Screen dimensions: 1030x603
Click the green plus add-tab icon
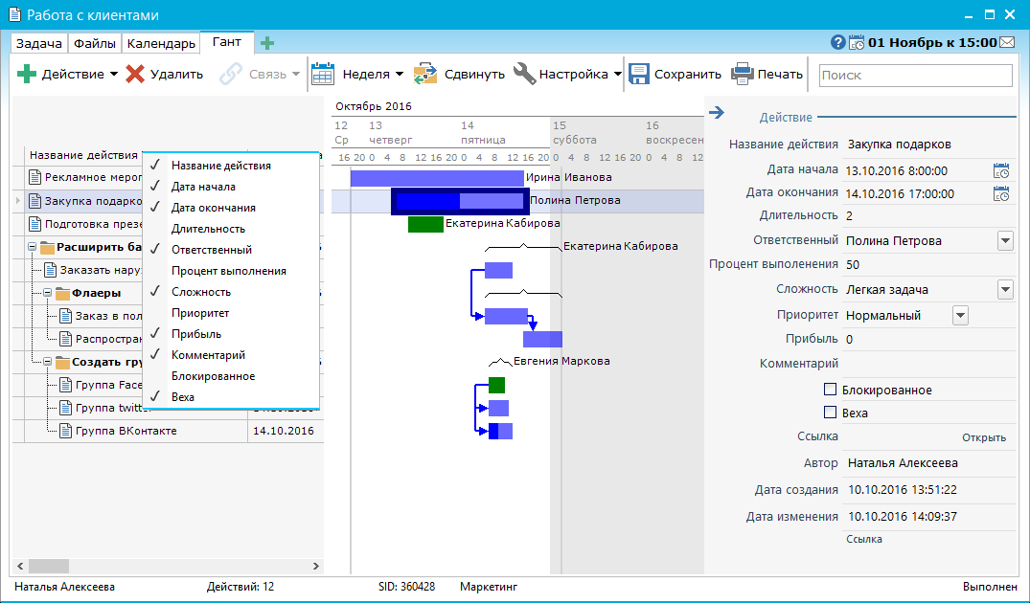tap(266, 43)
